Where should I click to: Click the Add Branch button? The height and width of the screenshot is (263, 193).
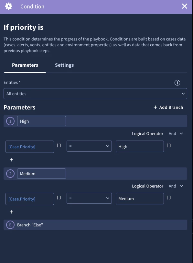point(168,107)
